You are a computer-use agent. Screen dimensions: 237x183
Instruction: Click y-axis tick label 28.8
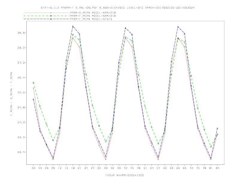coord(21,33)
